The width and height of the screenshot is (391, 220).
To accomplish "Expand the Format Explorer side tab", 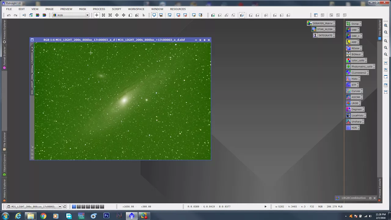I will tap(4, 58).
